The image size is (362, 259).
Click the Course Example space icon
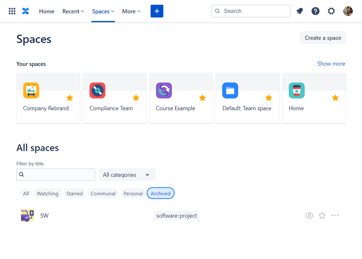(164, 90)
